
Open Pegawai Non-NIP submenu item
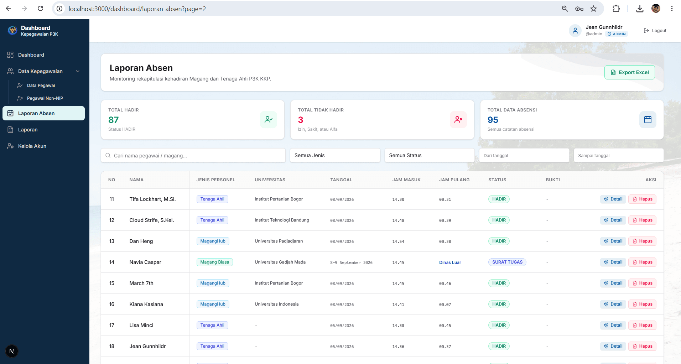(45, 98)
